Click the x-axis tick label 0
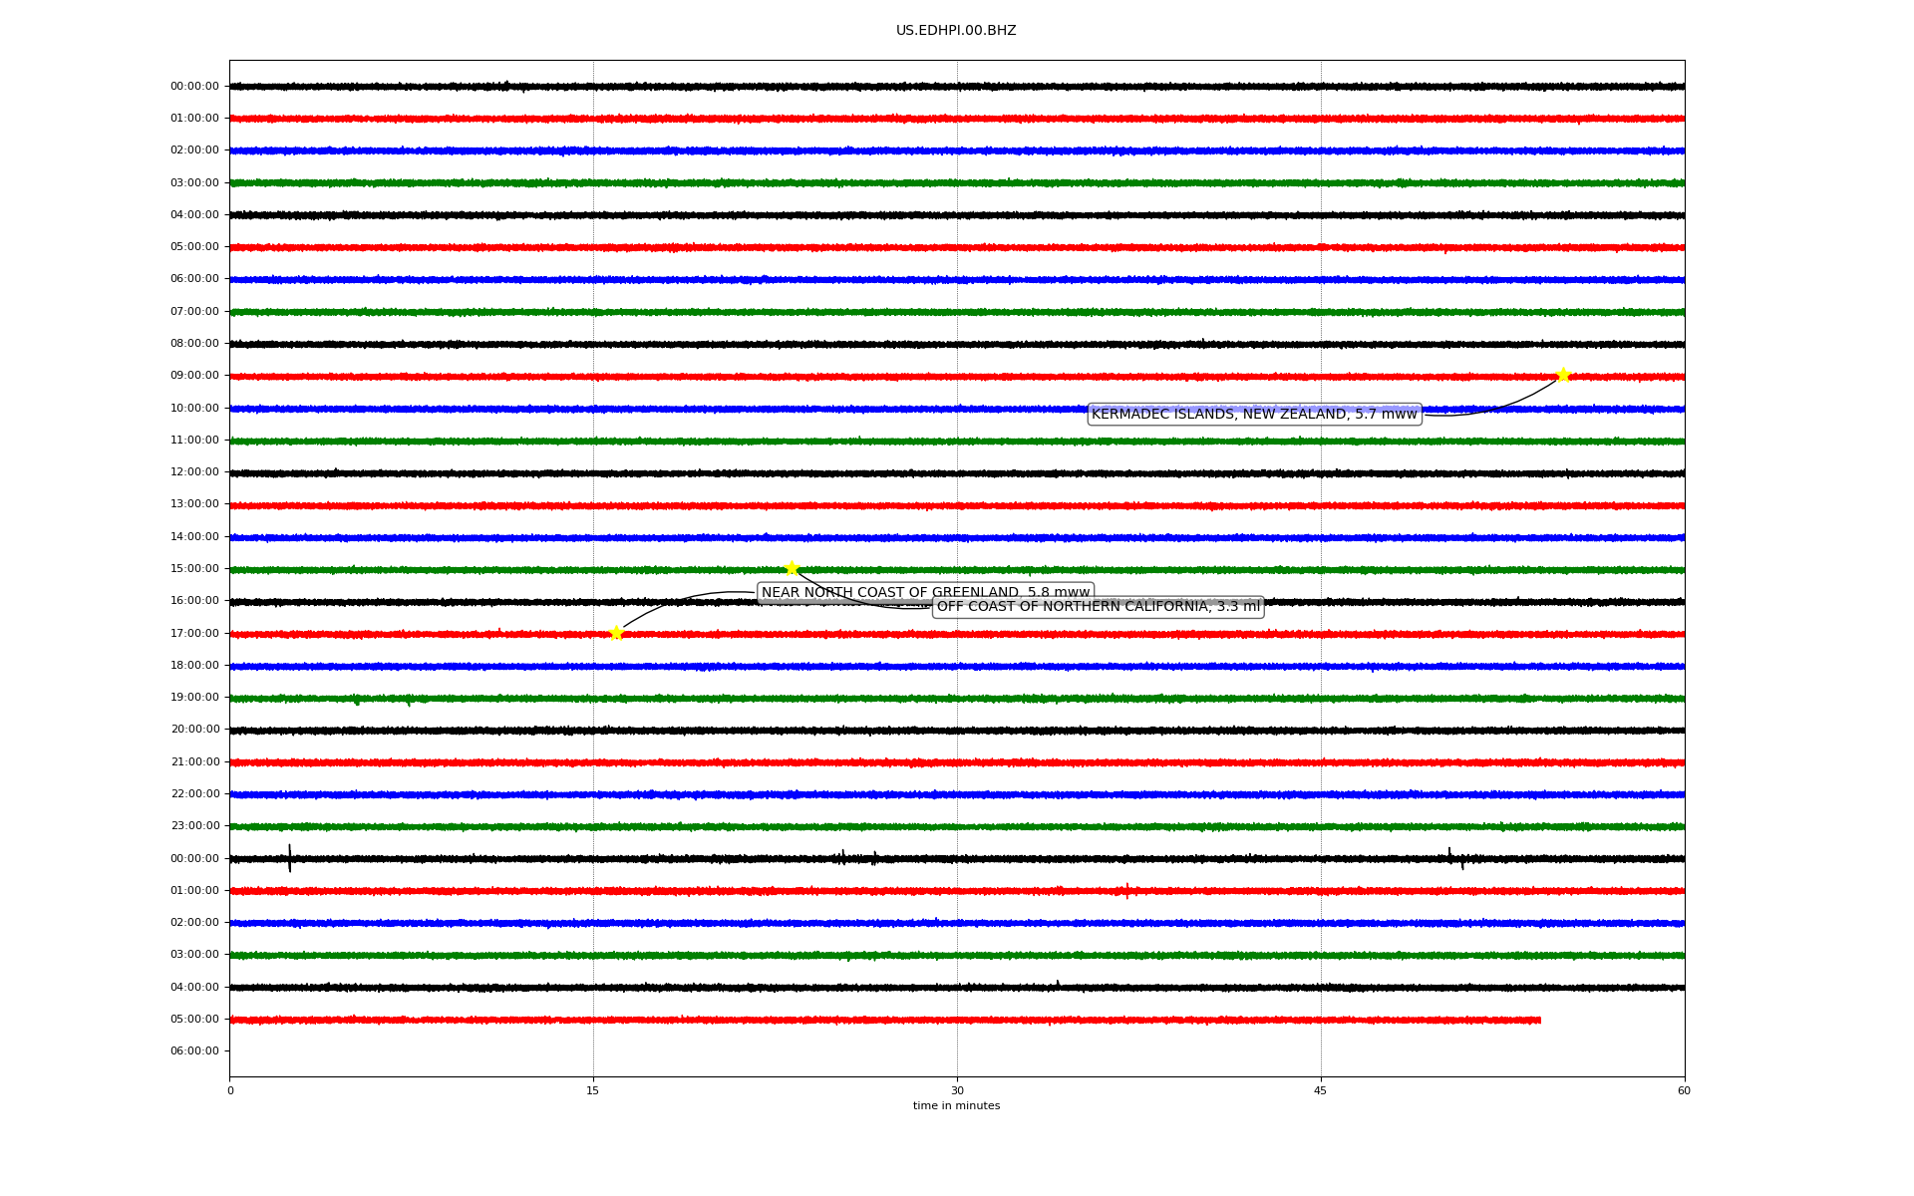The image size is (1914, 1196). click(230, 1090)
